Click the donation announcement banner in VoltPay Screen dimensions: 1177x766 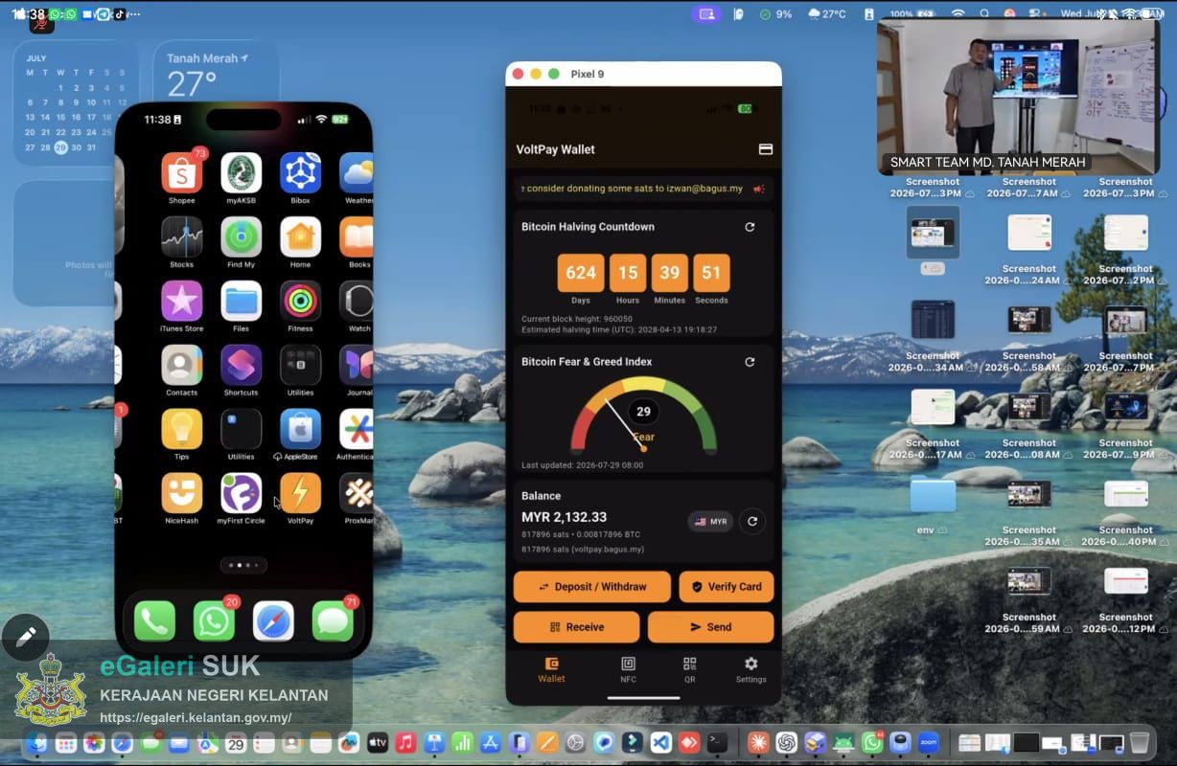644,189
